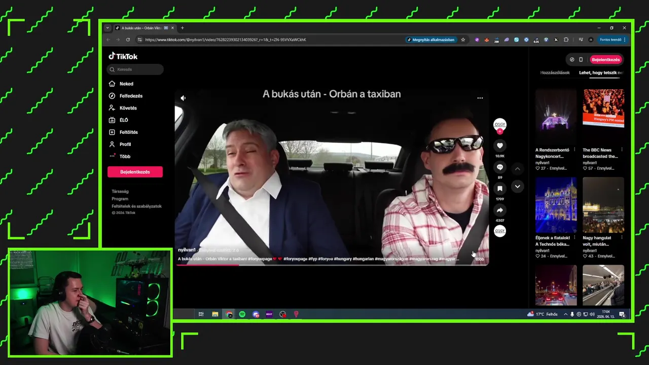Bookmark page with the star icon
Image resolution: width=649 pixels, height=365 pixels.
[463, 40]
